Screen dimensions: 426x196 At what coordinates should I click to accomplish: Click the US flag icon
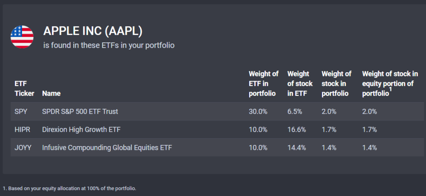coord(22,37)
